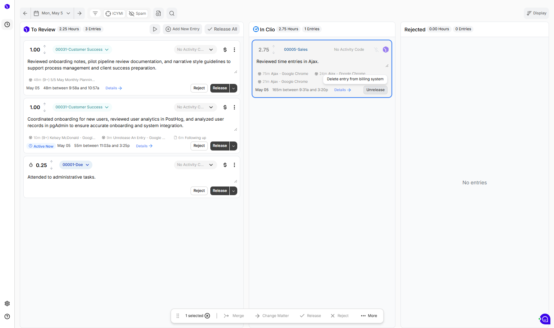Click Add New Entry
The width and height of the screenshot is (554, 328).
pos(183,29)
